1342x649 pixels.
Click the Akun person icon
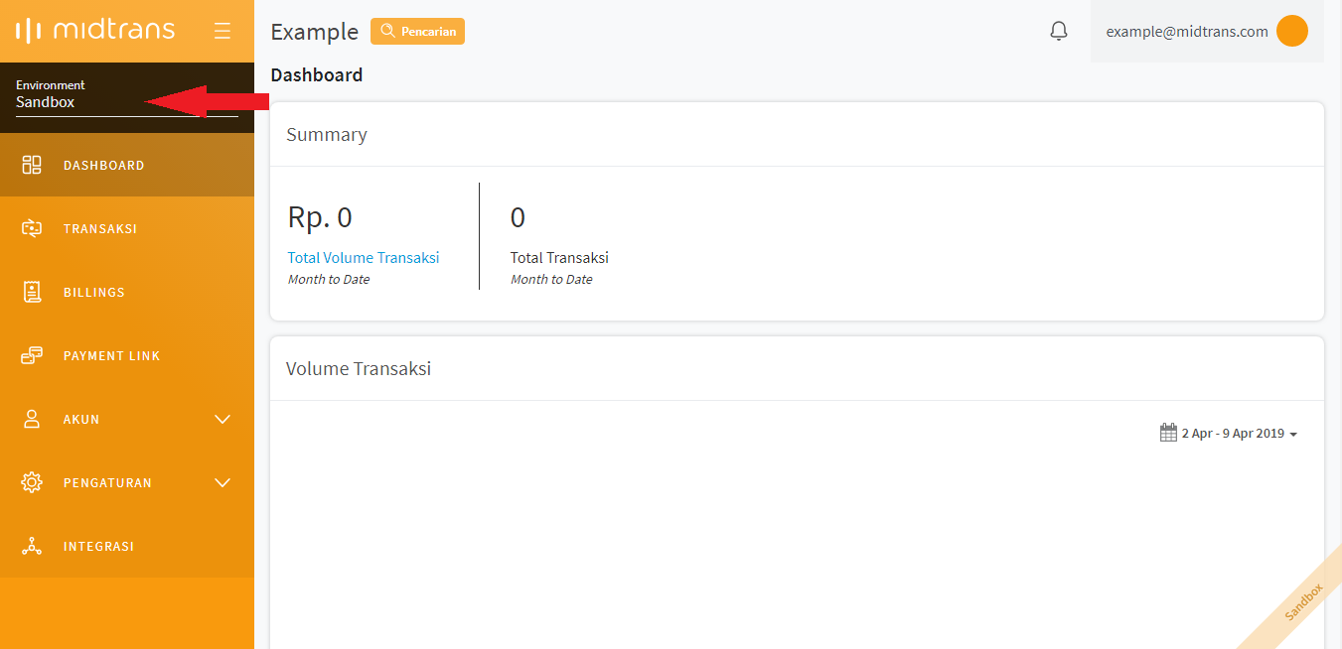(32, 419)
